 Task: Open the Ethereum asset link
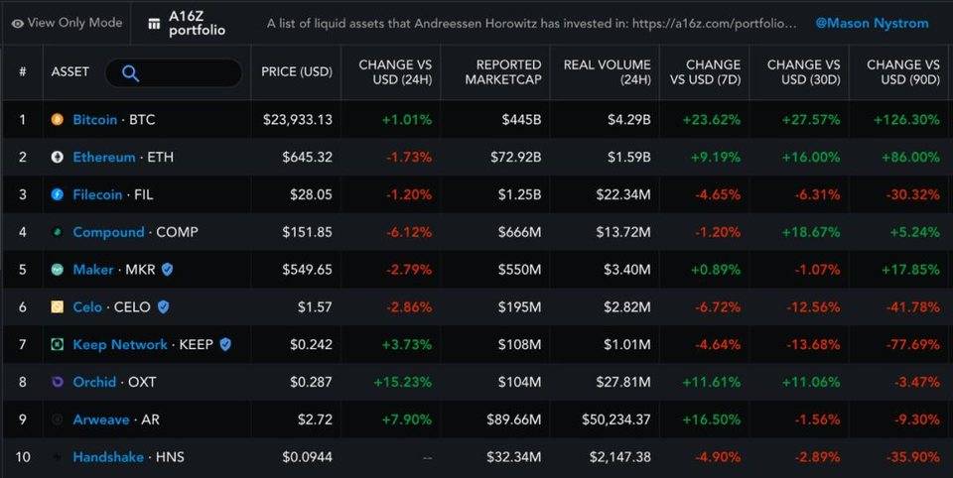pyautogui.click(x=104, y=158)
